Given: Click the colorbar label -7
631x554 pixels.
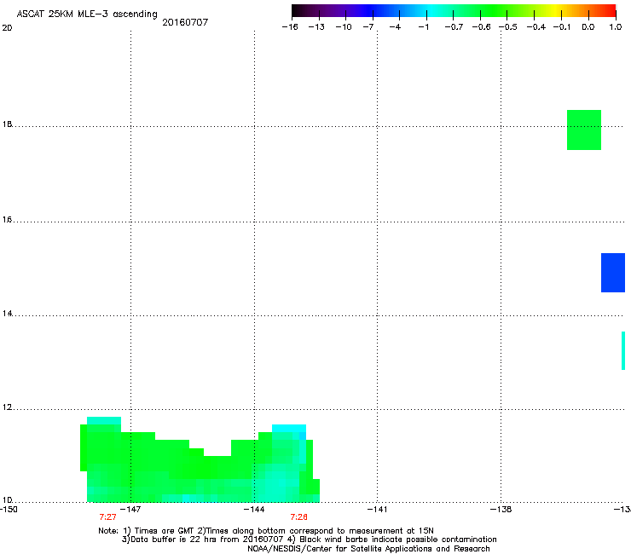Looking at the screenshot, I should (368, 27).
